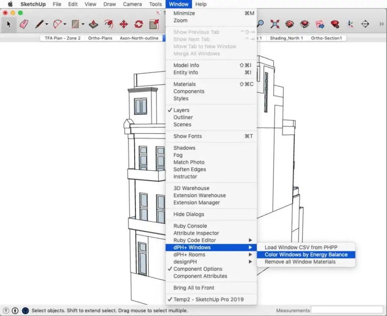Click Color Windows by Energy Balance
Viewport: 387px width, 316px height.
coord(306,255)
